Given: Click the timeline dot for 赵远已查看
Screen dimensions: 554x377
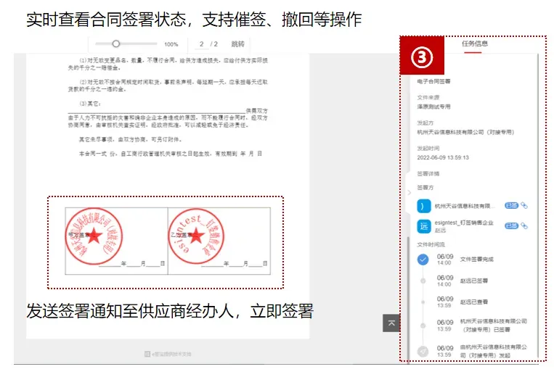Looking at the screenshot, I should coord(423,302).
